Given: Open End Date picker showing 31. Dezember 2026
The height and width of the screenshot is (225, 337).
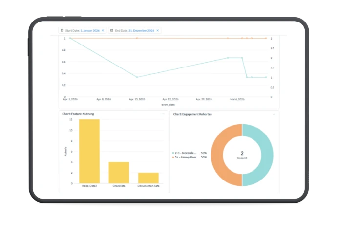Looking at the screenshot, I should click(135, 31).
